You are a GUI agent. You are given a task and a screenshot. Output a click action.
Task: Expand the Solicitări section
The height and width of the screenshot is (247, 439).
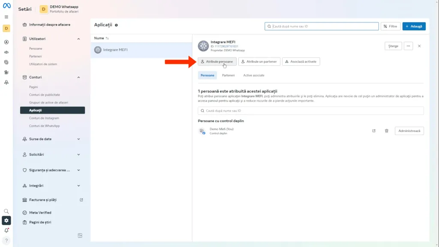[x=79, y=154]
